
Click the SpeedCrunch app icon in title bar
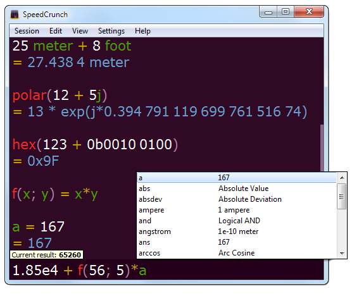click(x=15, y=15)
